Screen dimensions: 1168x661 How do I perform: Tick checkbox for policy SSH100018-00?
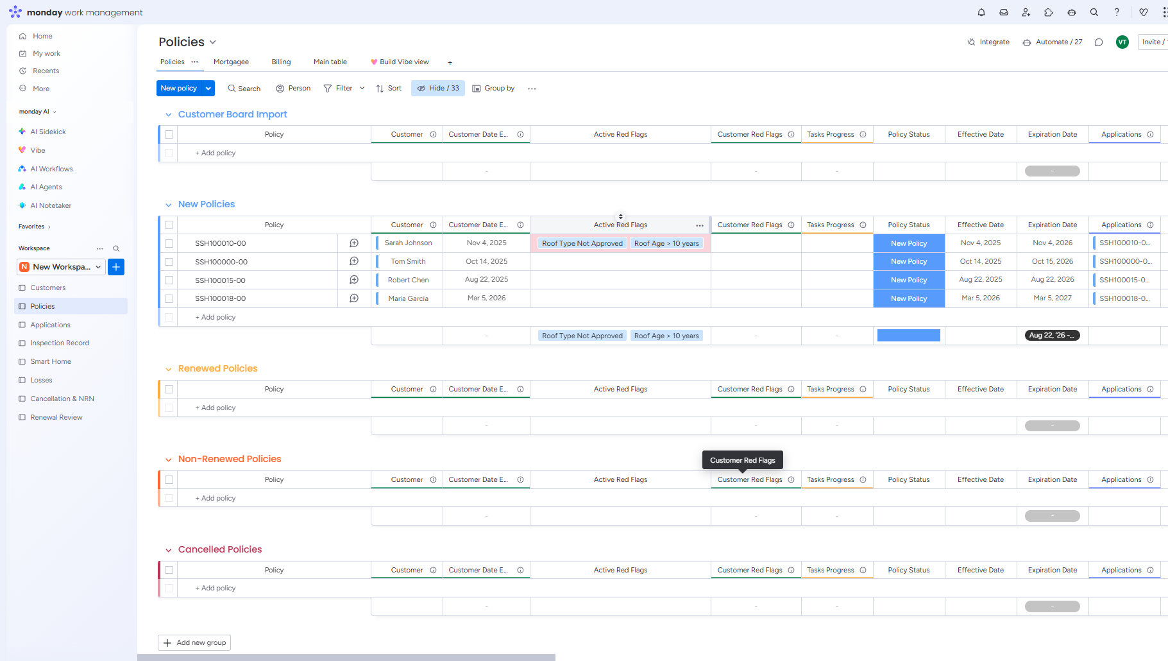click(169, 298)
